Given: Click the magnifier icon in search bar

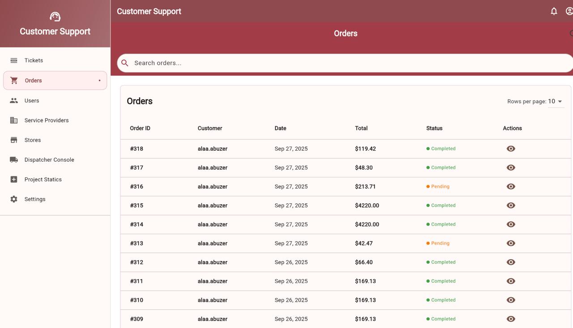Looking at the screenshot, I should [125, 63].
